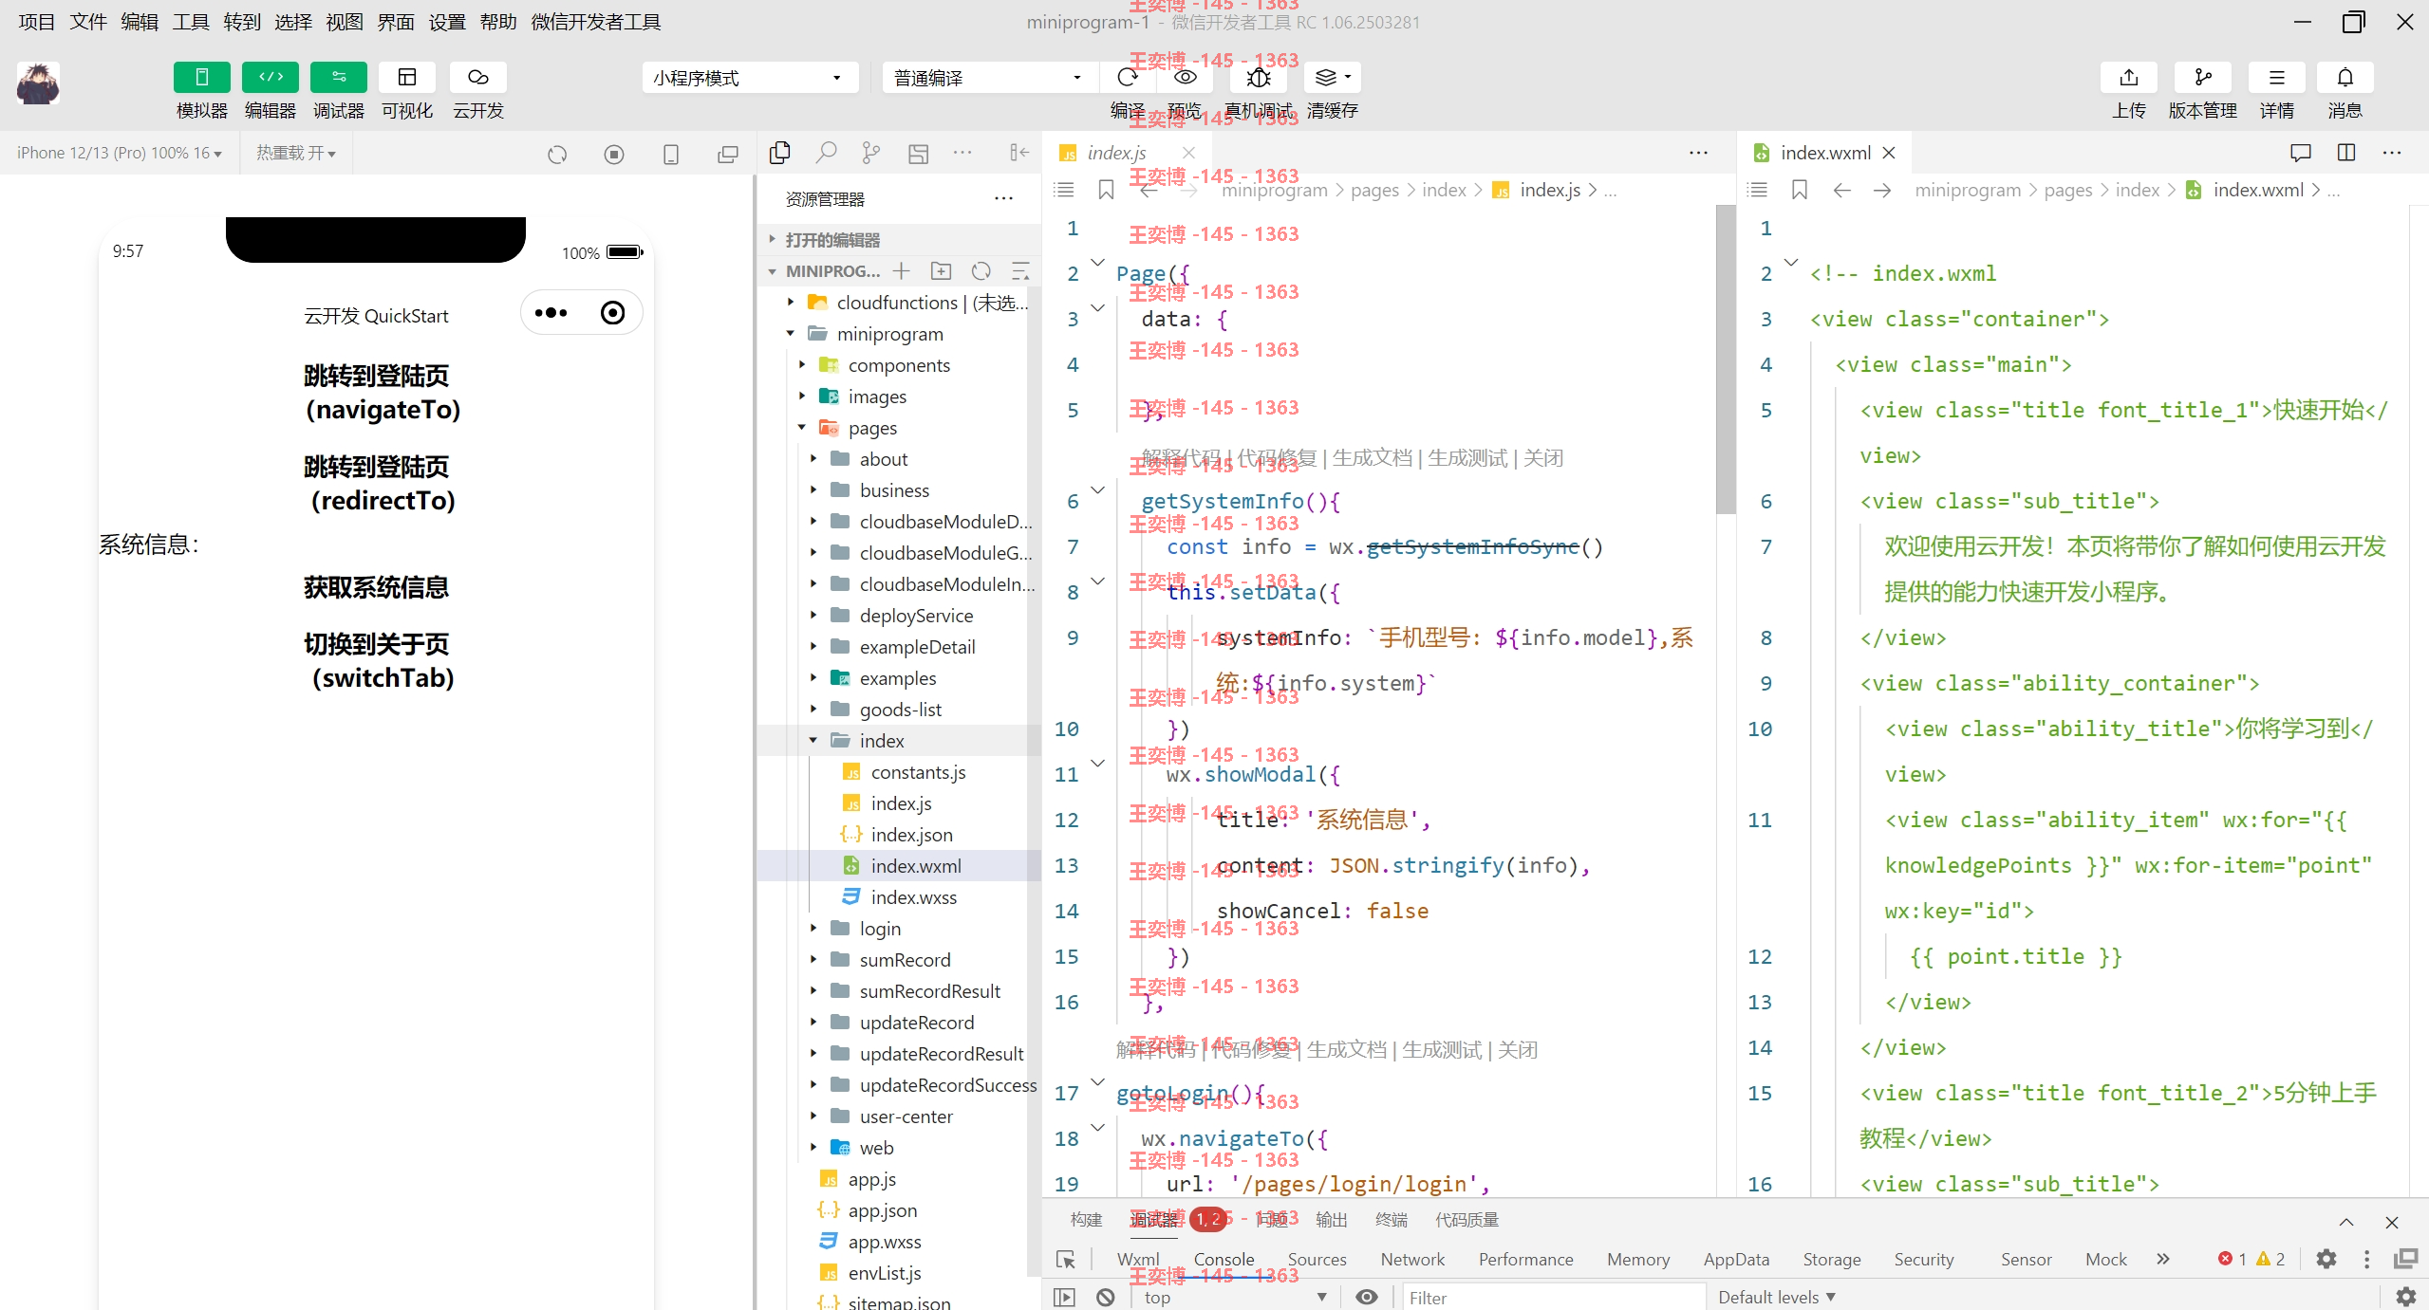The height and width of the screenshot is (1310, 2429).
Task: Detach the simulator into separate window
Action: 728,154
